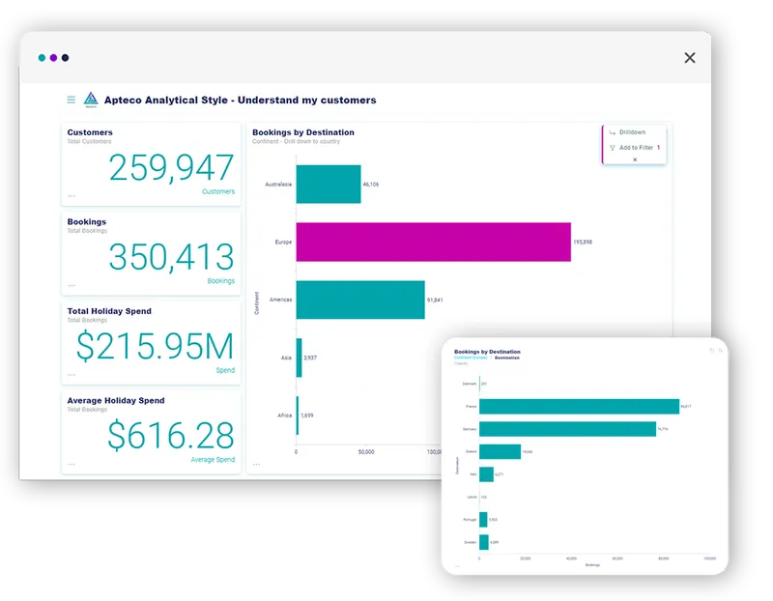Click the $215.95M spend value
Image resolution: width=773 pixels, height=601 pixels.
coord(155,346)
